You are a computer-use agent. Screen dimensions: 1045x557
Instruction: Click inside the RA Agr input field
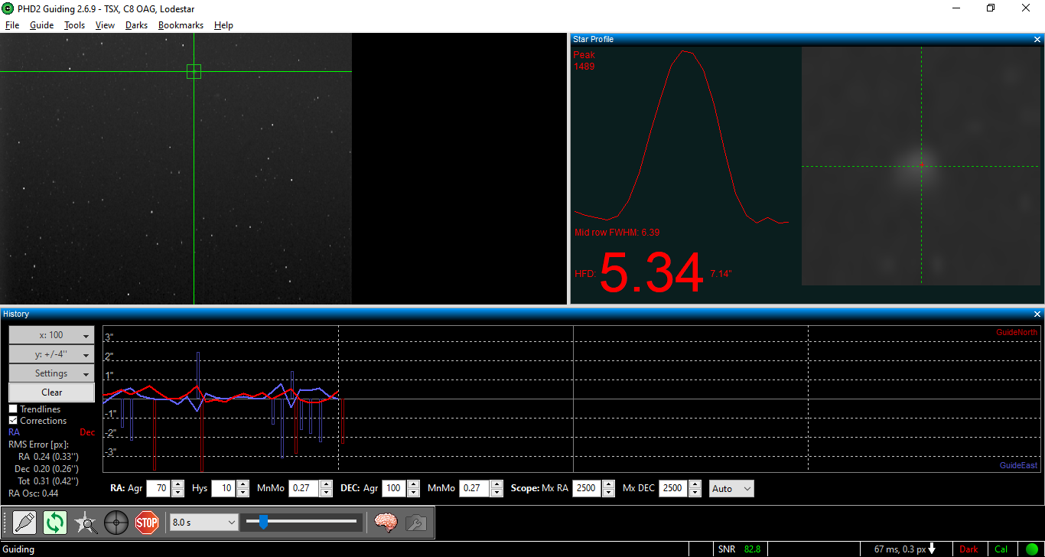pyautogui.click(x=159, y=488)
